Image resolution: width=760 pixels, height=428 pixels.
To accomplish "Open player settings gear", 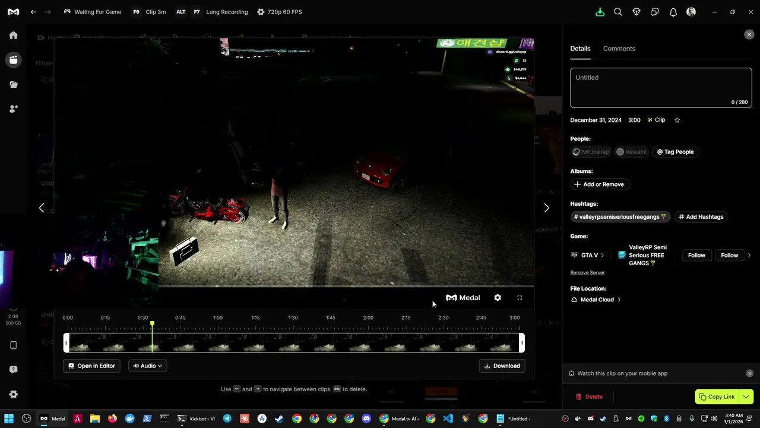I will (x=498, y=298).
